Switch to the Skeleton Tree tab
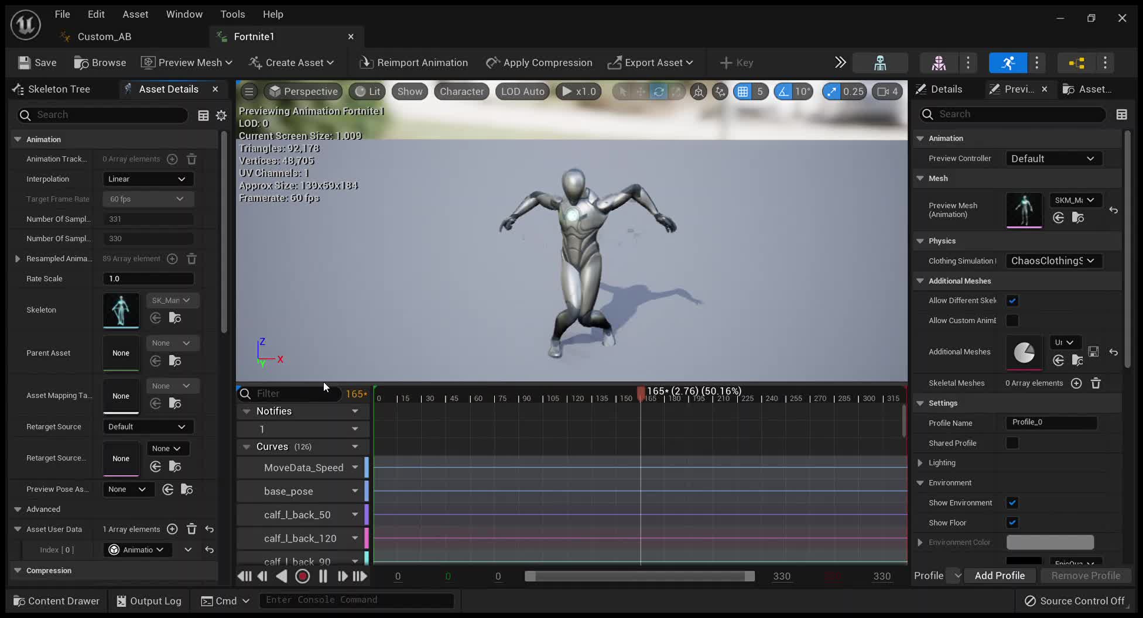The image size is (1143, 618). coord(59,89)
